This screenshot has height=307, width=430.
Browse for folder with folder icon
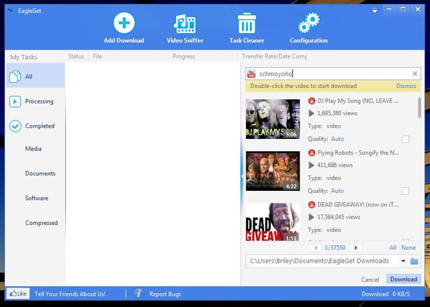coord(414,261)
